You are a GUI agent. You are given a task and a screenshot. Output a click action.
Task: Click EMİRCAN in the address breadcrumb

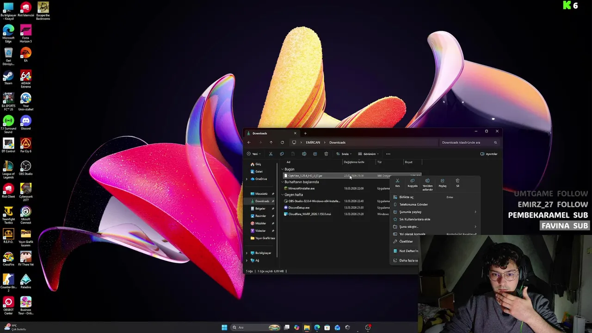313,142
